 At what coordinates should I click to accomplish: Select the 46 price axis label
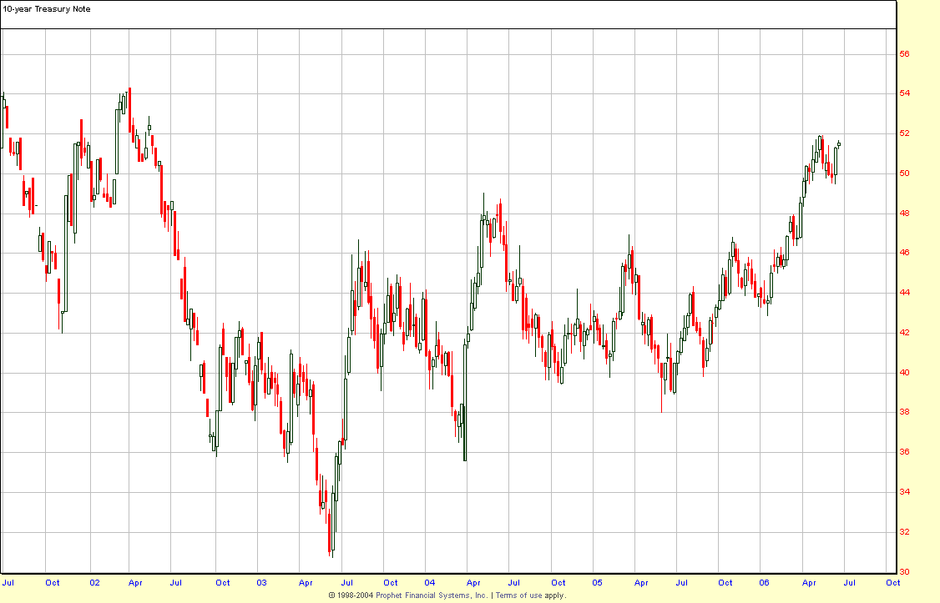click(x=904, y=253)
